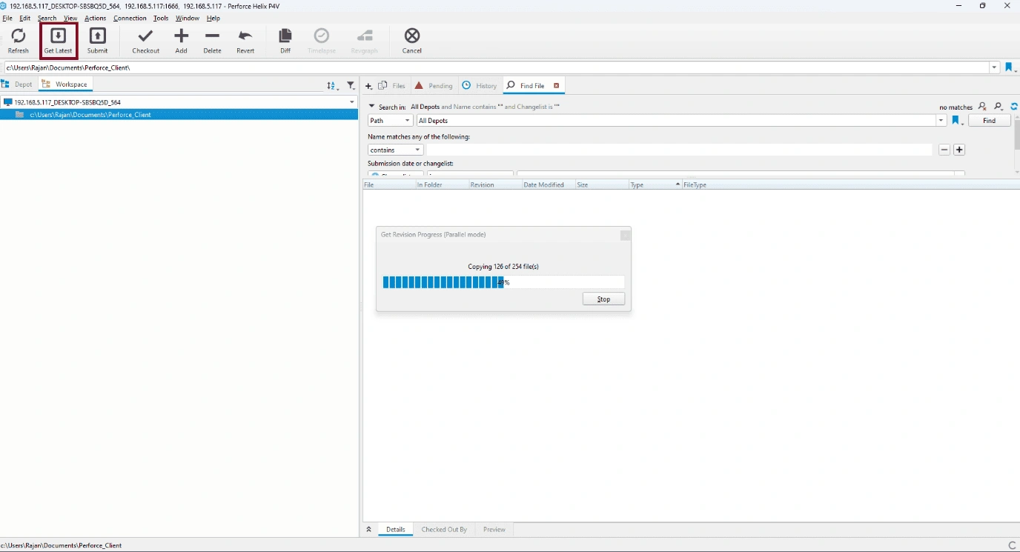Image resolution: width=1020 pixels, height=552 pixels.
Task: Switch to the Checked Out By tab
Action: coord(444,530)
